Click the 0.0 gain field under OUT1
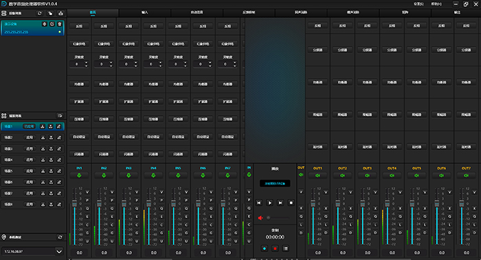 pos(317,252)
